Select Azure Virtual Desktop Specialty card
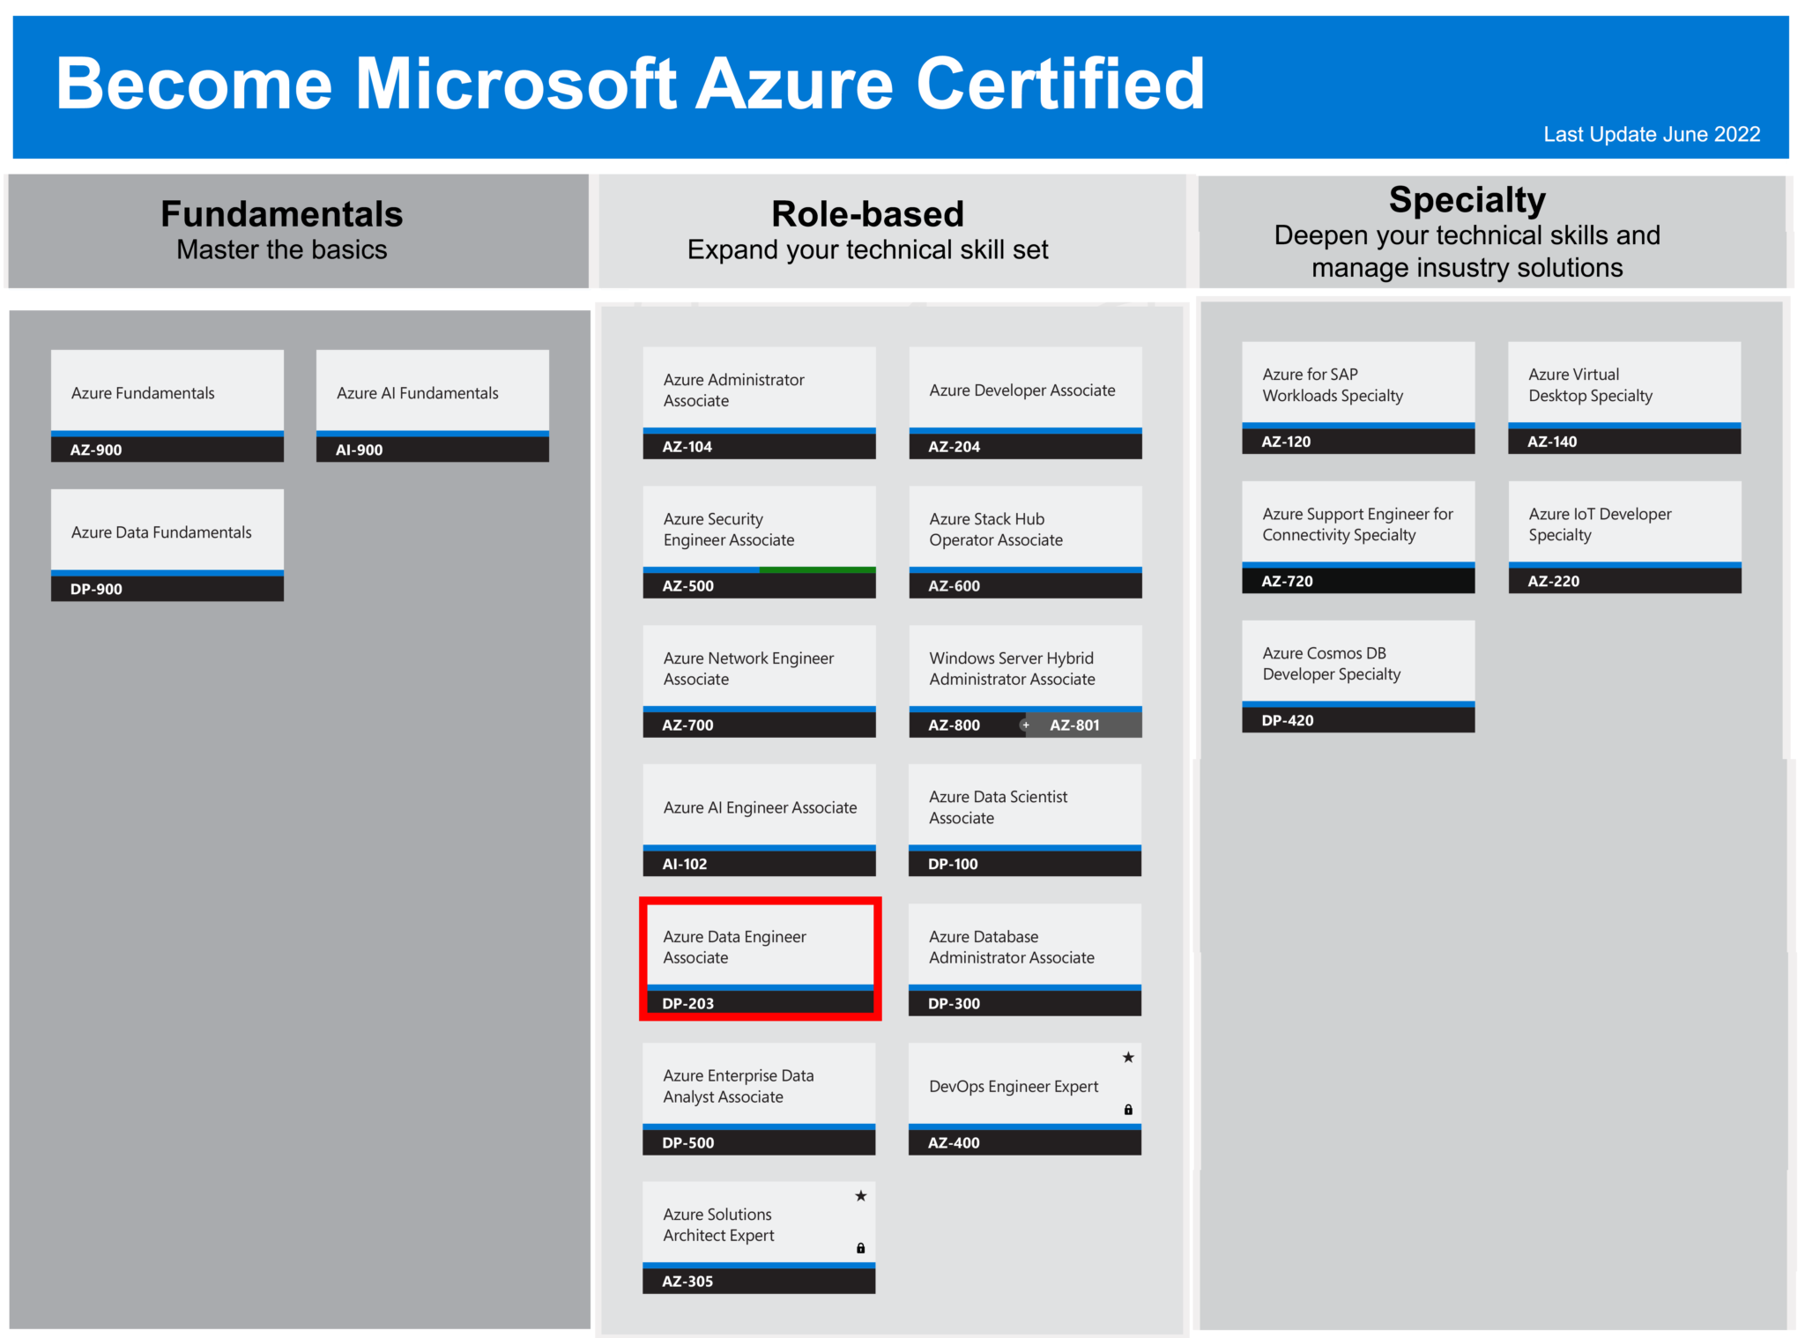The width and height of the screenshot is (1805, 1338). pyautogui.click(x=1624, y=398)
